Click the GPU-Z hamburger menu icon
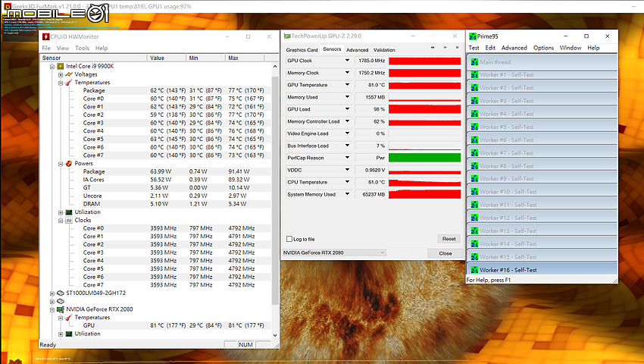644x364 pixels. coord(457,48)
